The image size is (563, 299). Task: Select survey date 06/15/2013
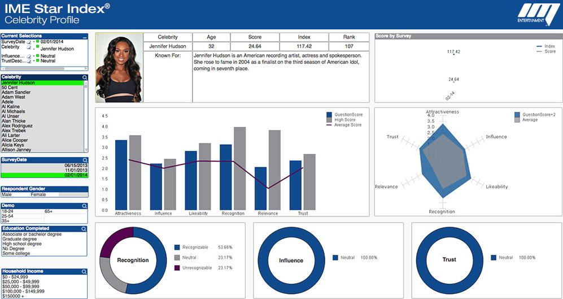point(44,166)
